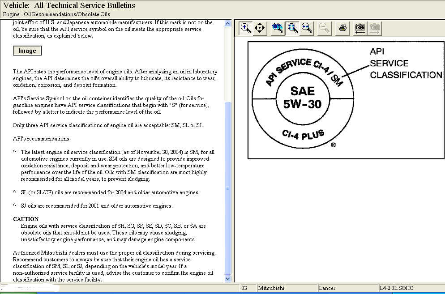
Task: Set image zoom to 100%
Action: tap(278, 28)
